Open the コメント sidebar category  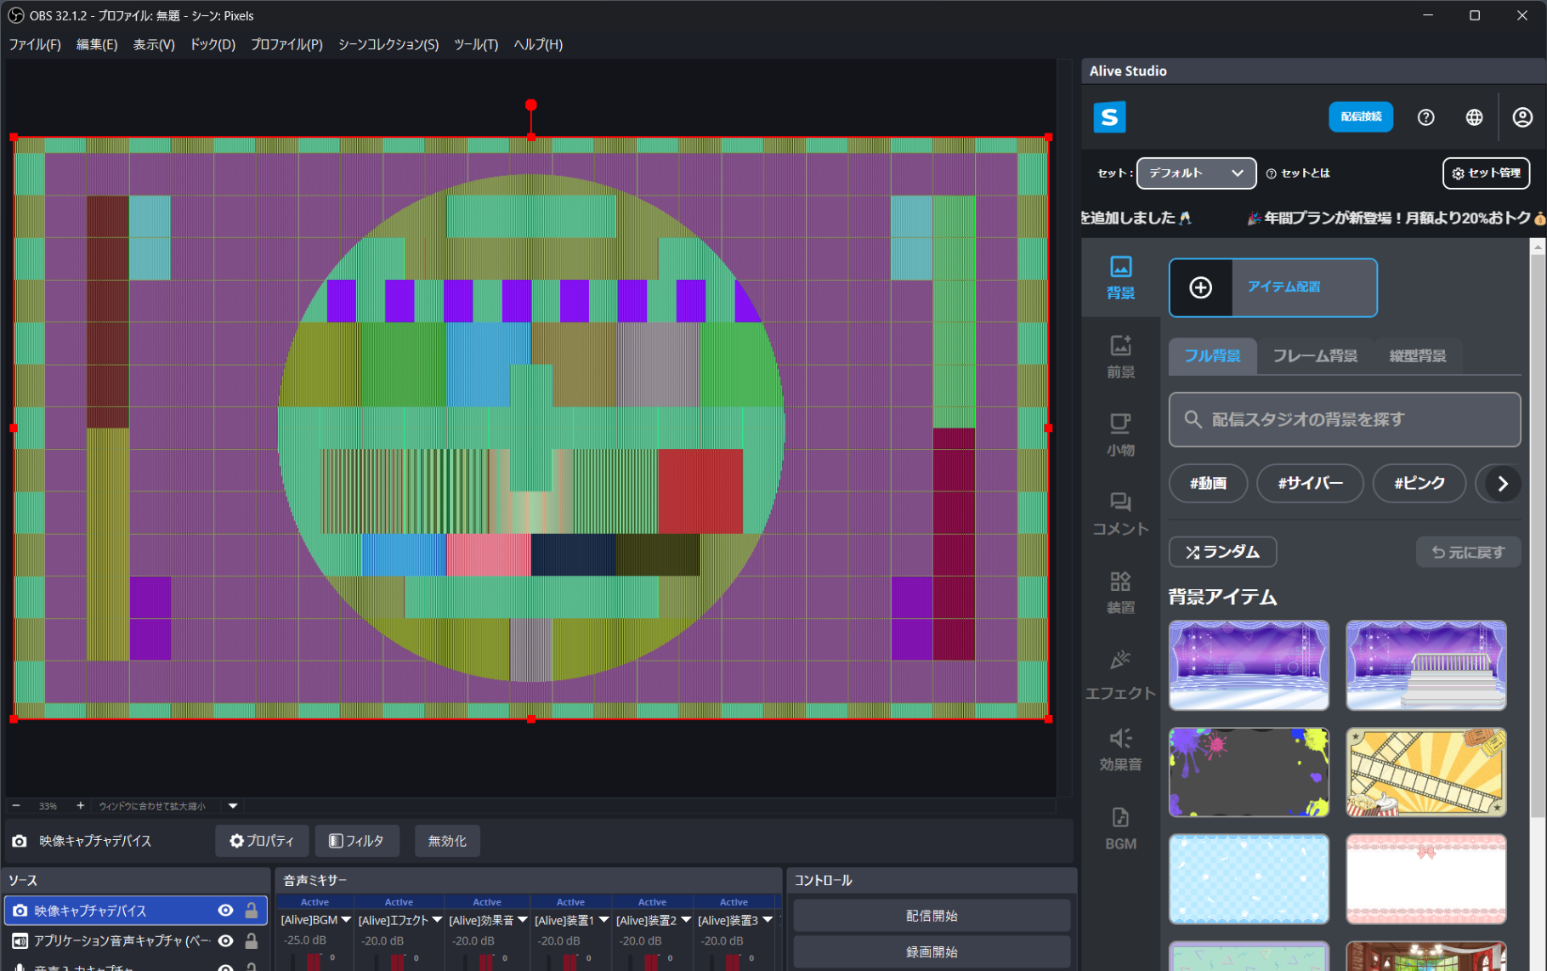coord(1120,514)
